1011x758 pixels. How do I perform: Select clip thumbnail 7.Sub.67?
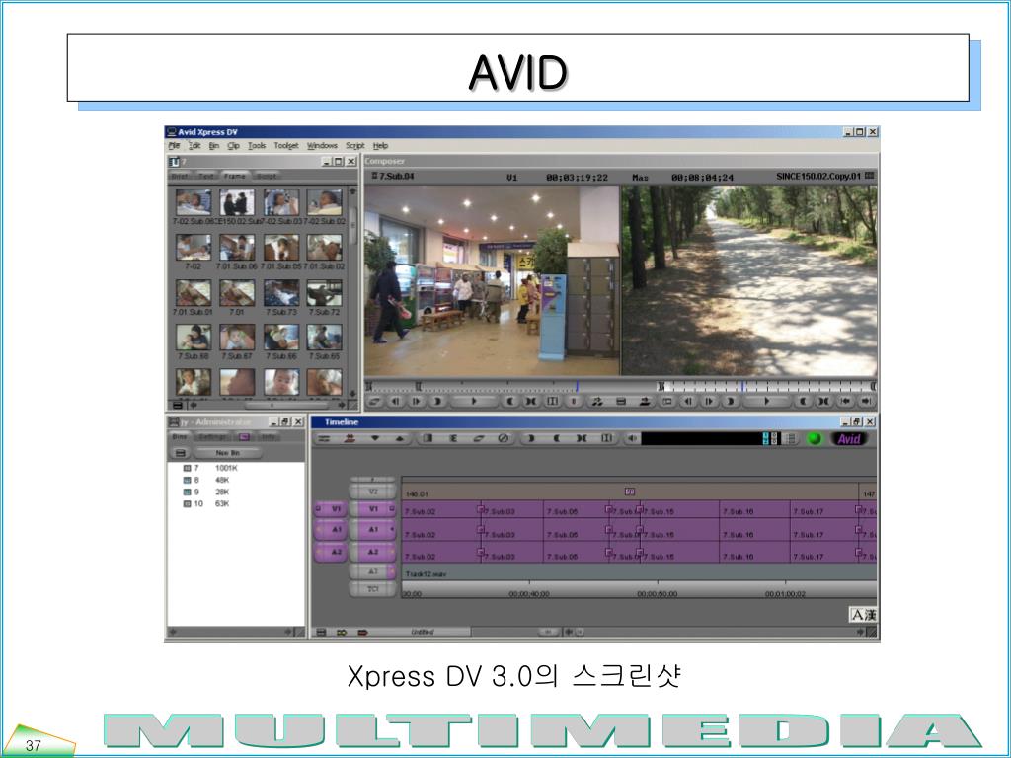[x=237, y=338]
